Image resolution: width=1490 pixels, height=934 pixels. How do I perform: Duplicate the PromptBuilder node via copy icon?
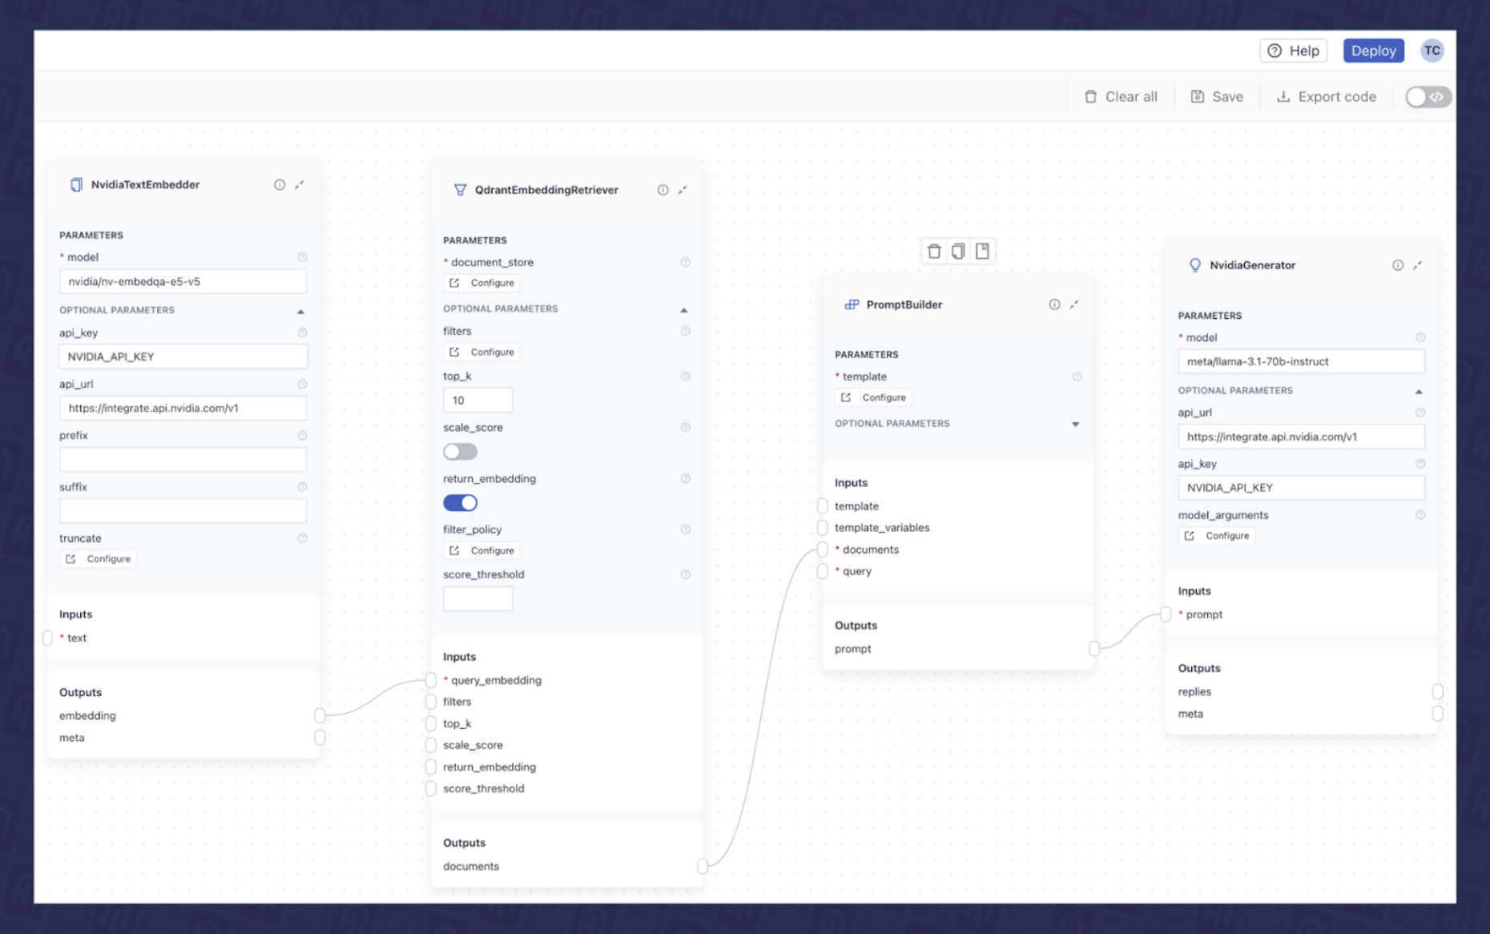point(958,251)
